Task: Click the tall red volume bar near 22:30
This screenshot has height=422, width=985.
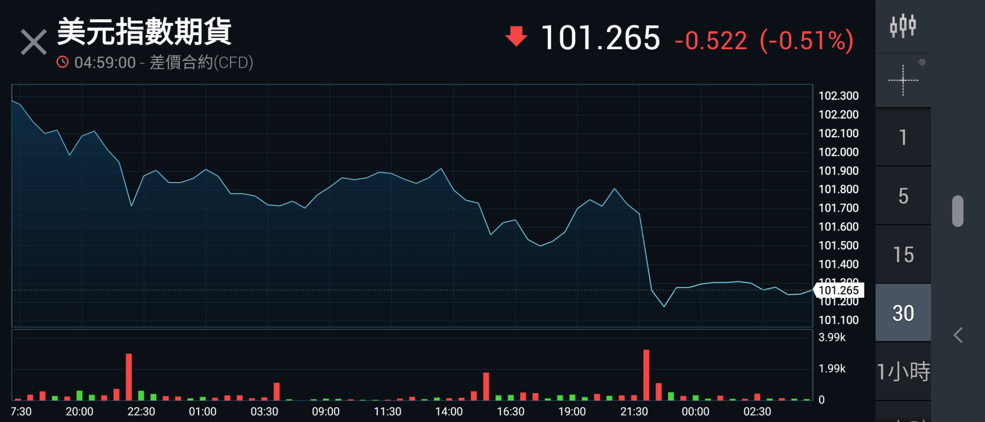Action: coord(129,376)
